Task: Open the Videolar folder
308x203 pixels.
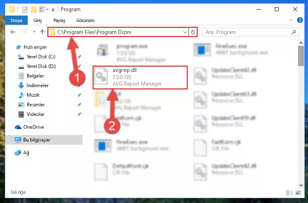Action: point(36,114)
